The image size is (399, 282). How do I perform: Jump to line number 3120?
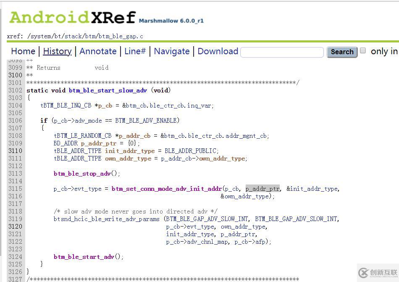[15, 227]
